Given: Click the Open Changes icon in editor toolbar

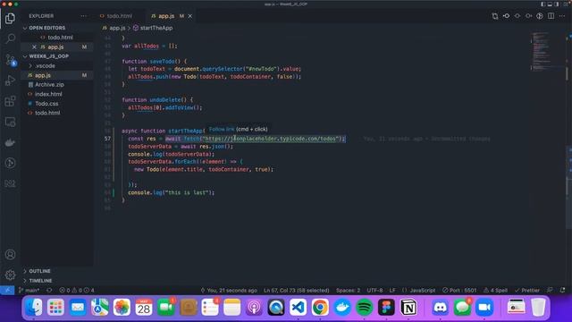Looking at the screenshot, I should [x=494, y=16].
